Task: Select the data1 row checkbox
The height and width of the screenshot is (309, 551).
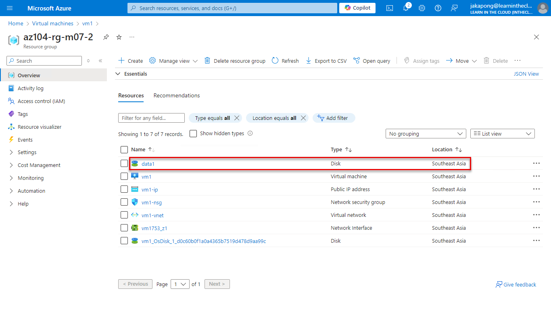Action: click(x=124, y=163)
